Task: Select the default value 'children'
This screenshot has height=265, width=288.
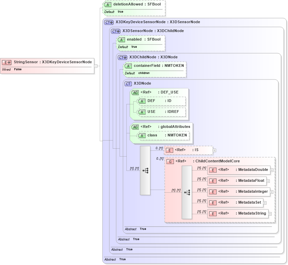Action: tap(144, 73)
